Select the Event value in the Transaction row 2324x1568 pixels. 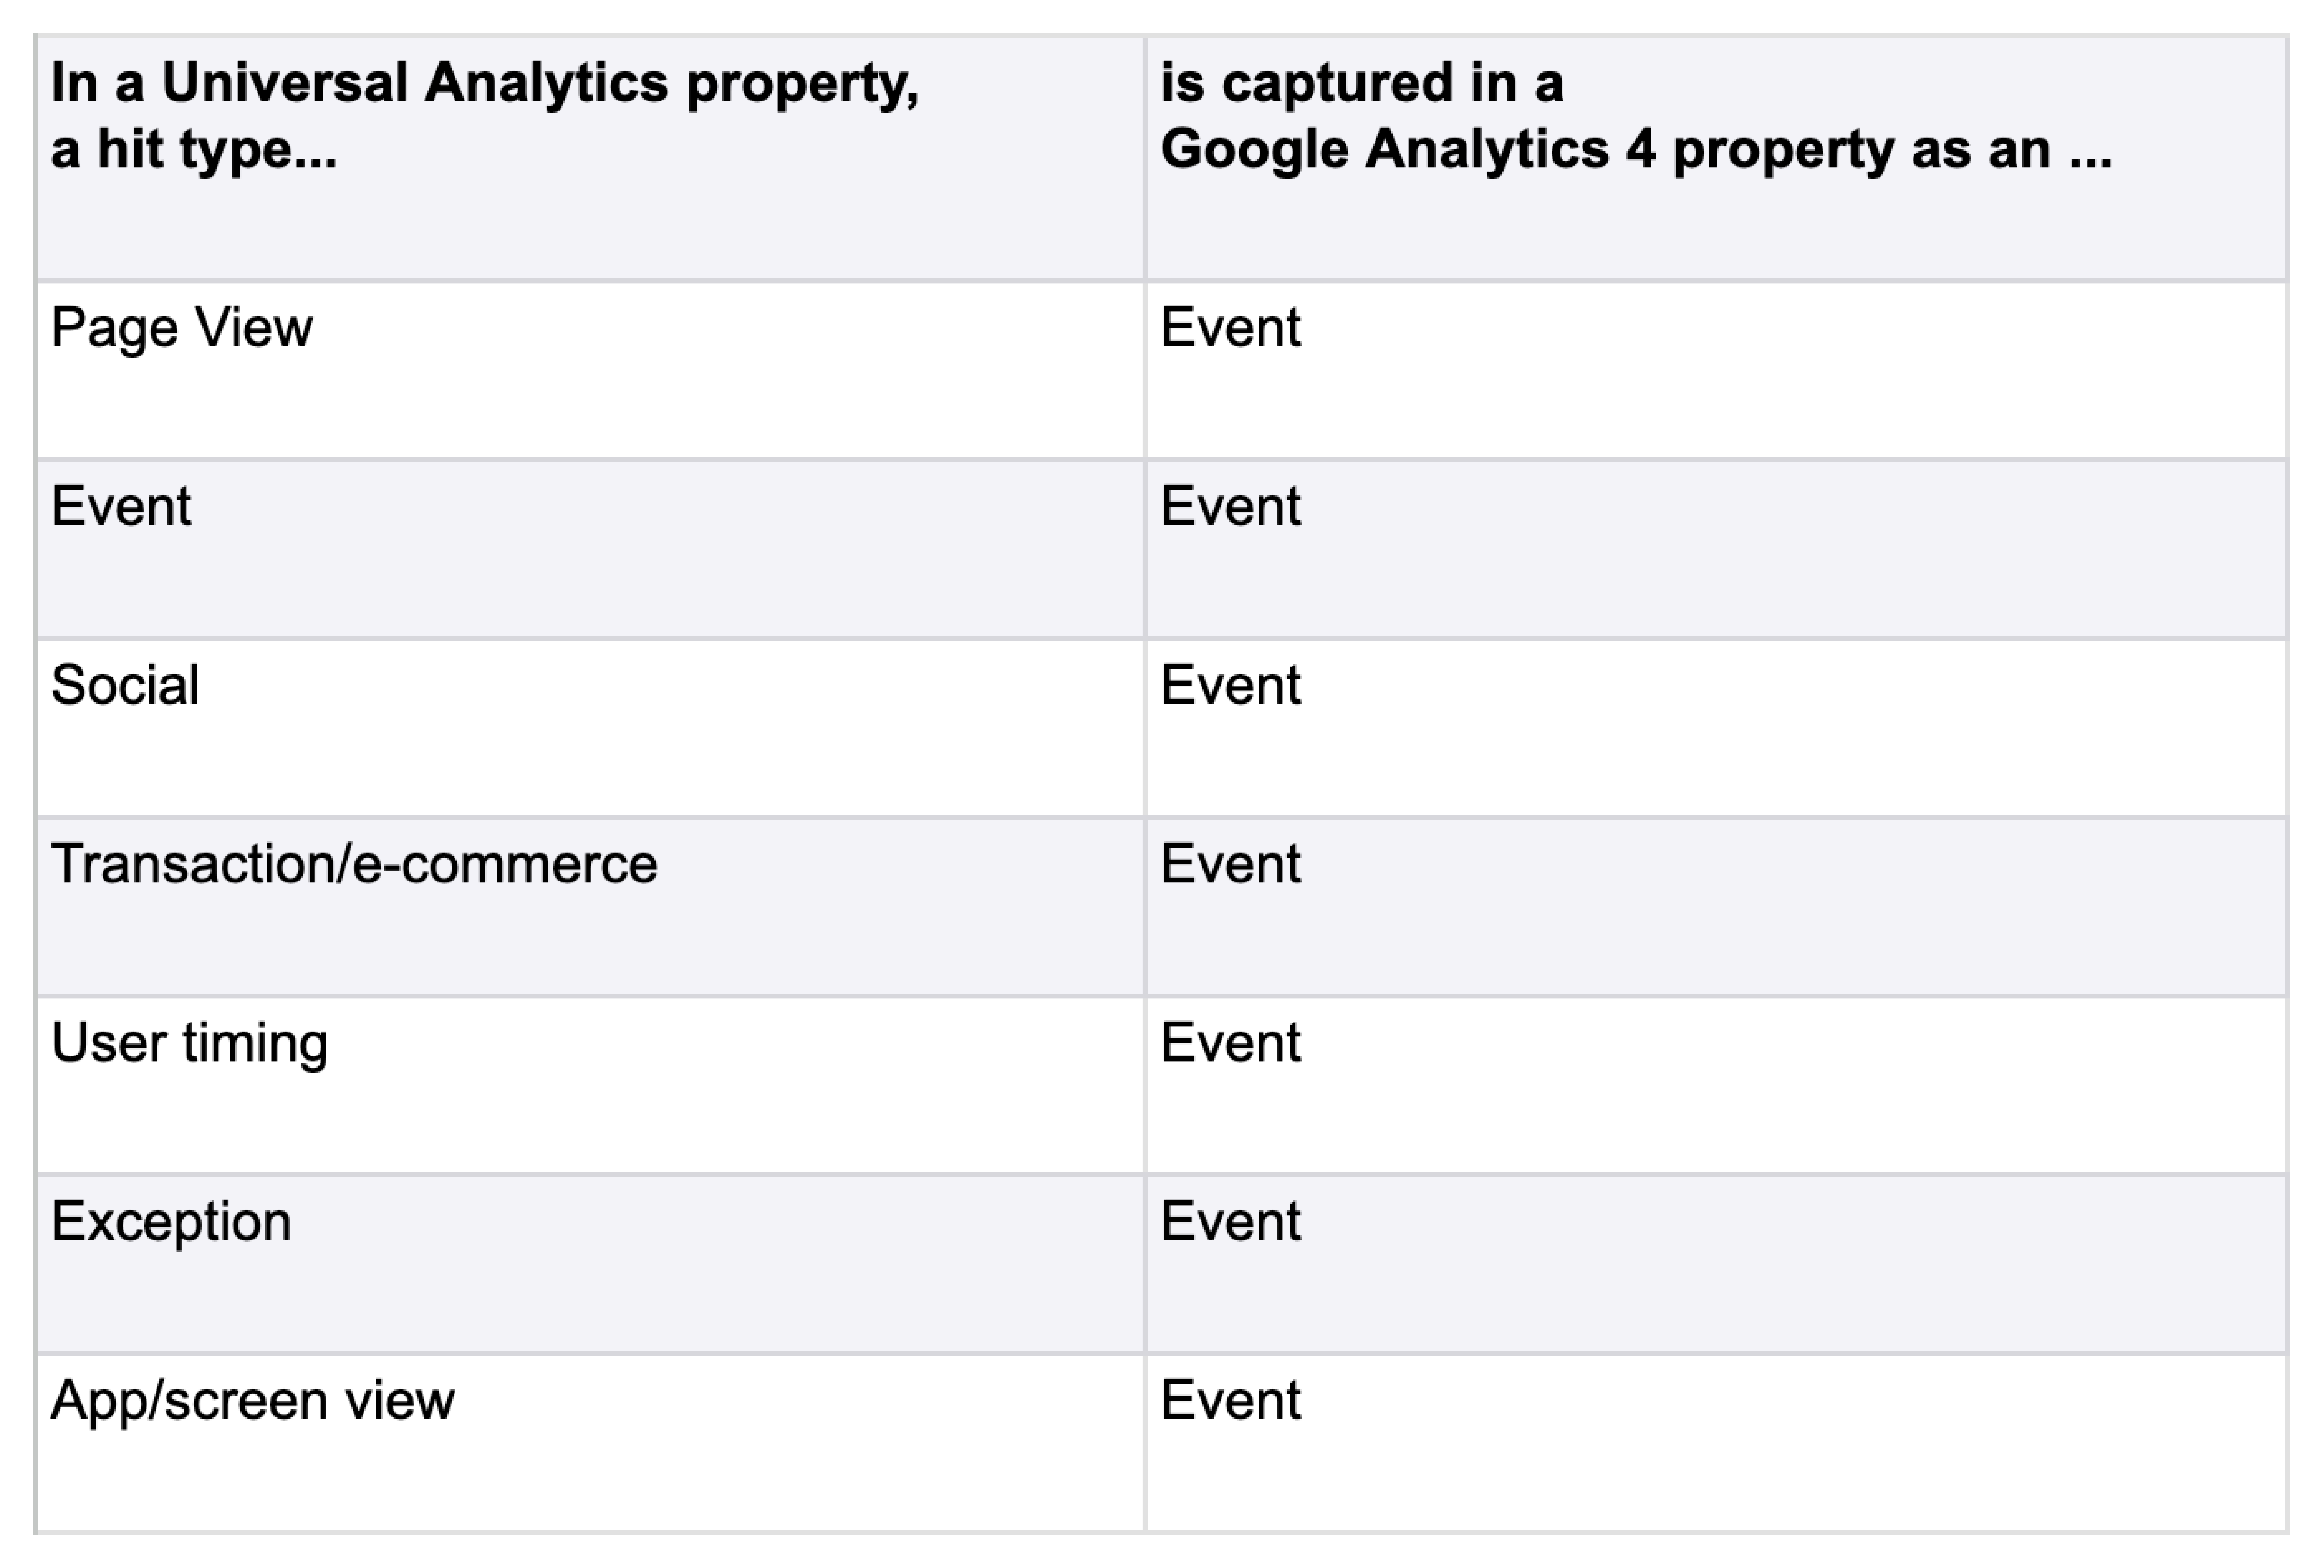tap(1230, 864)
